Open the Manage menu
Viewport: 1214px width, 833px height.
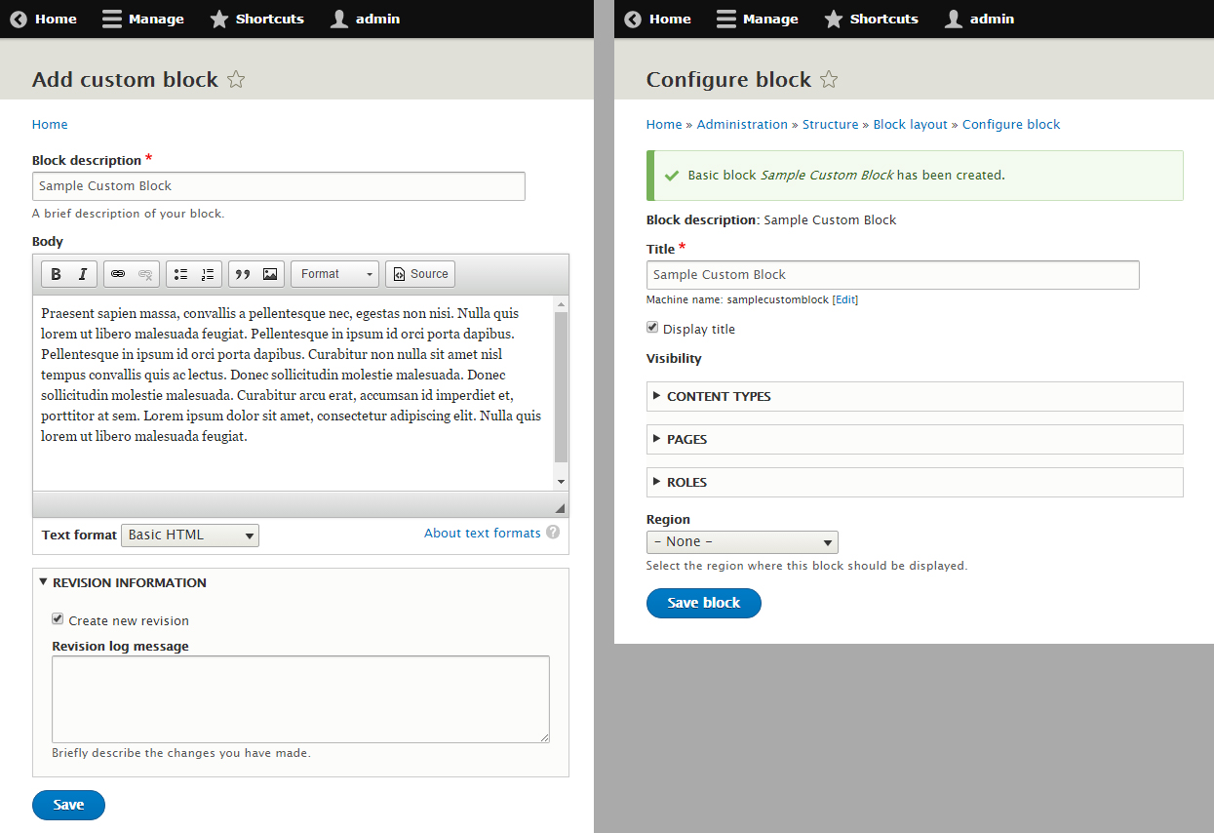click(x=142, y=19)
